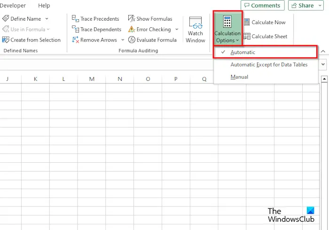Click the Use in Formula button
329x230 pixels.
coord(26,29)
